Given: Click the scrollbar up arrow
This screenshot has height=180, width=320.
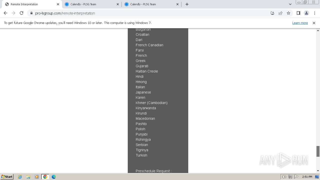Looking at the screenshot, I should point(318,30).
